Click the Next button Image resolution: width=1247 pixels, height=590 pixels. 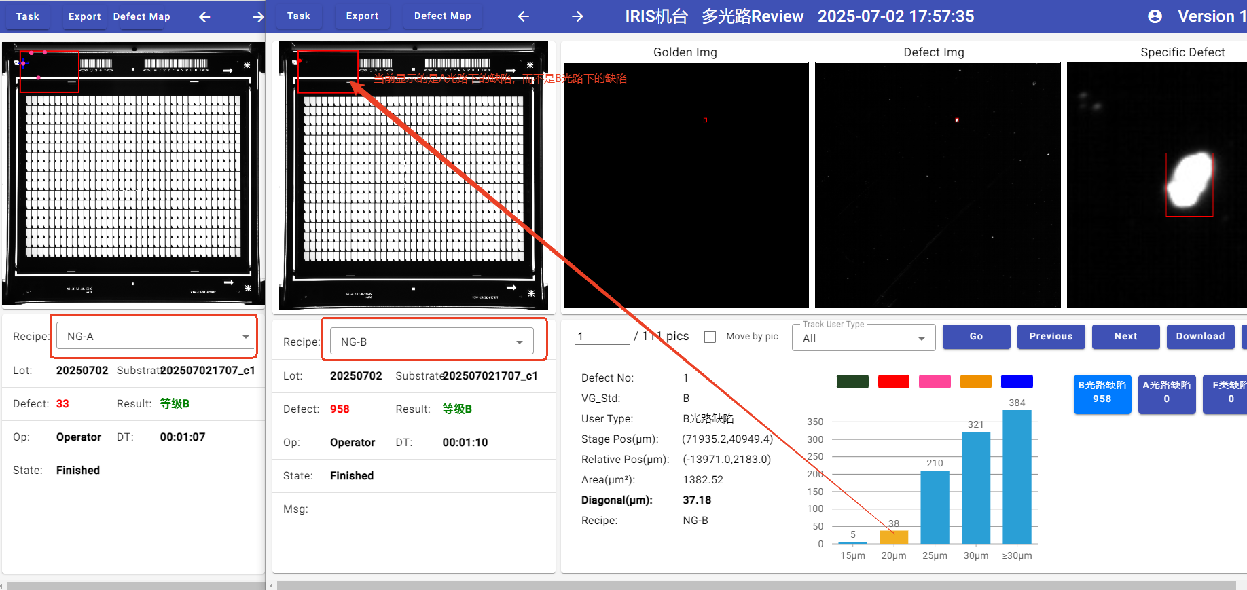tap(1125, 336)
